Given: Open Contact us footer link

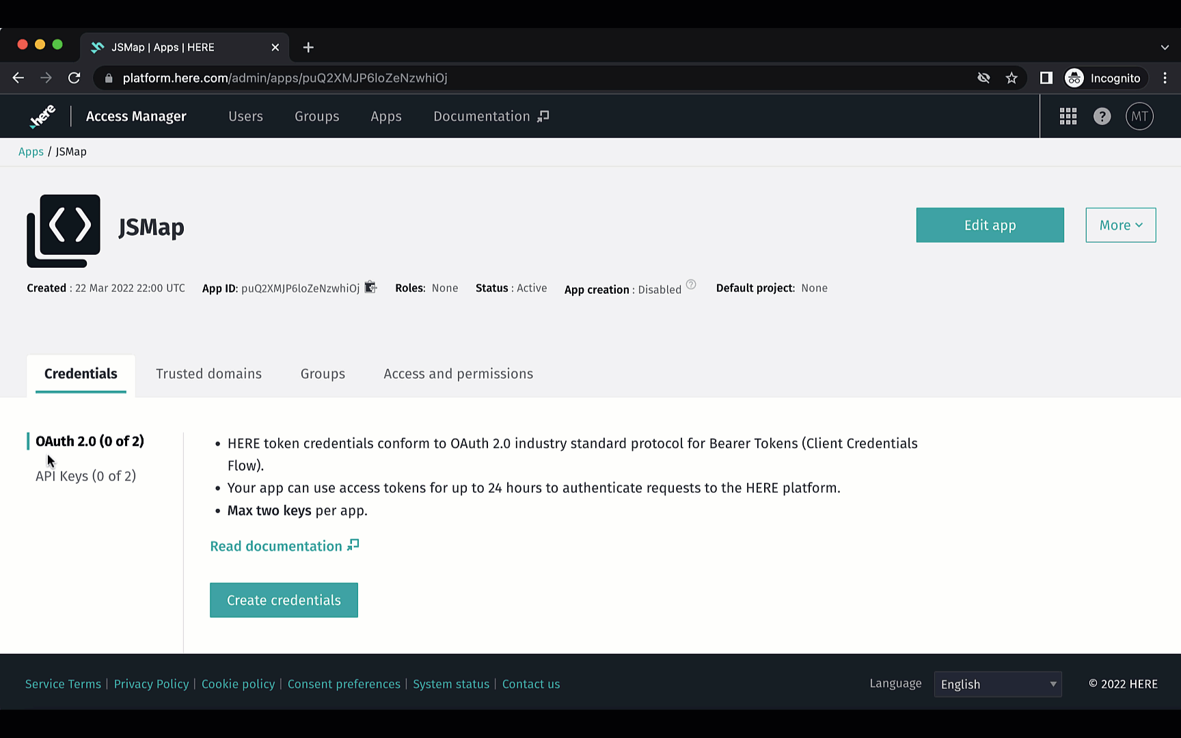Looking at the screenshot, I should point(531,684).
